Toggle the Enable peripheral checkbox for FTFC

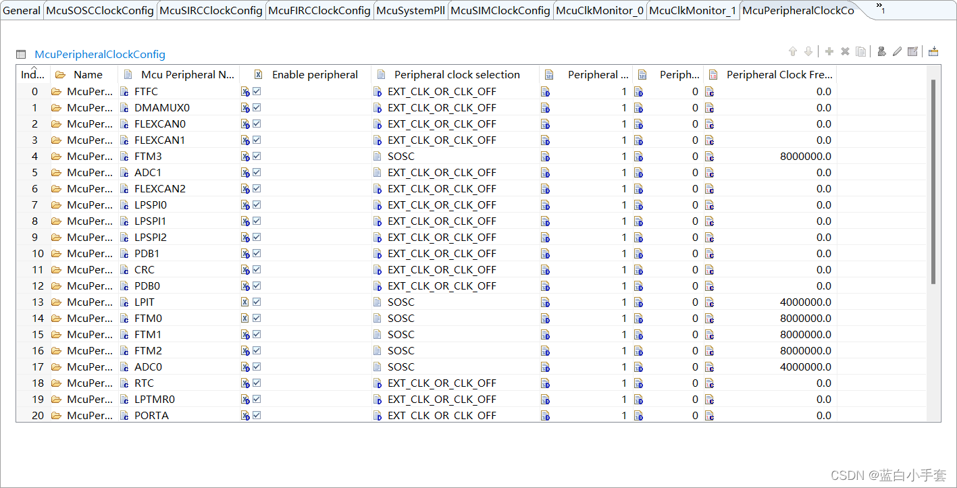click(x=257, y=91)
